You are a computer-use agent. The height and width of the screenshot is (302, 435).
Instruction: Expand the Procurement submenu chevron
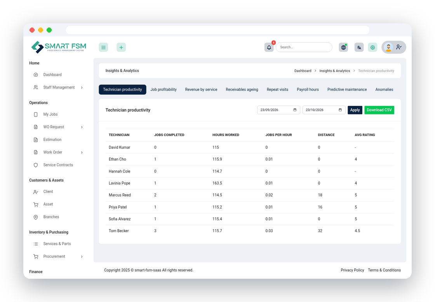[x=82, y=257]
